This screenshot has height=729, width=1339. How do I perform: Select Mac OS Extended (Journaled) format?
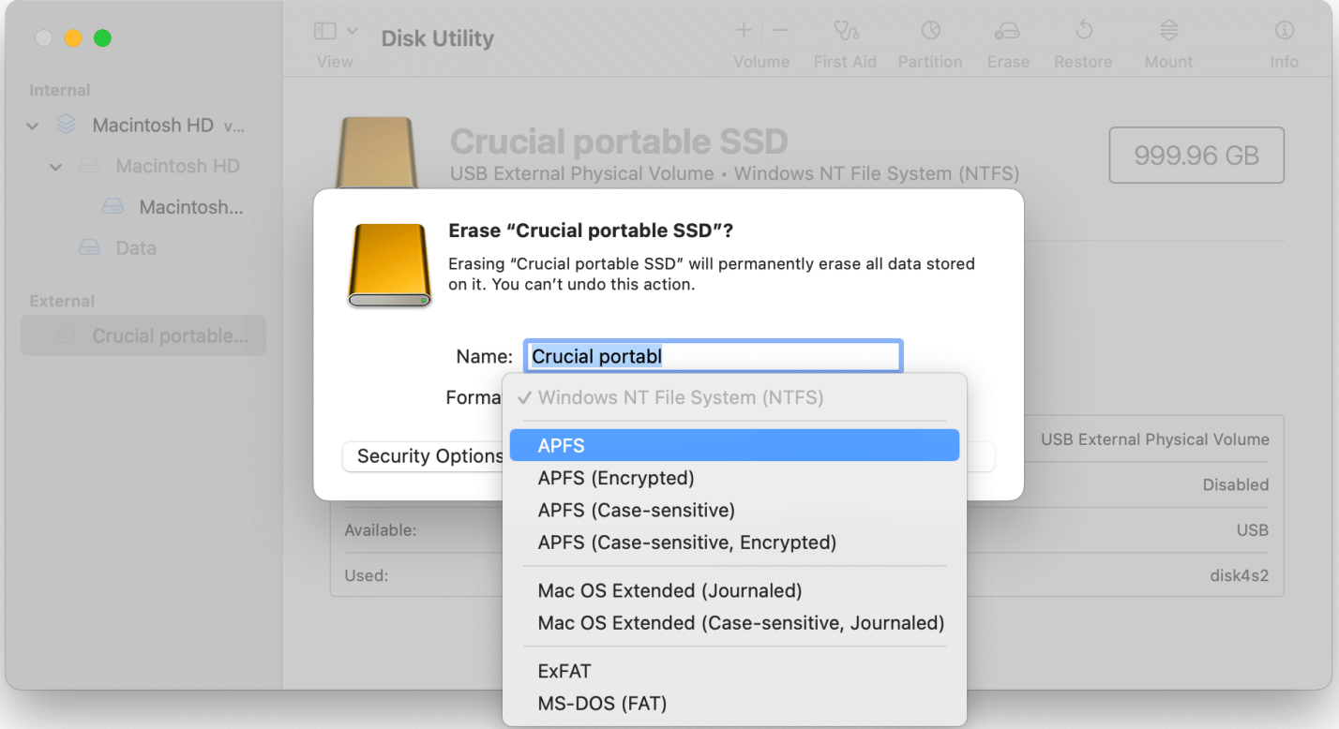669,590
